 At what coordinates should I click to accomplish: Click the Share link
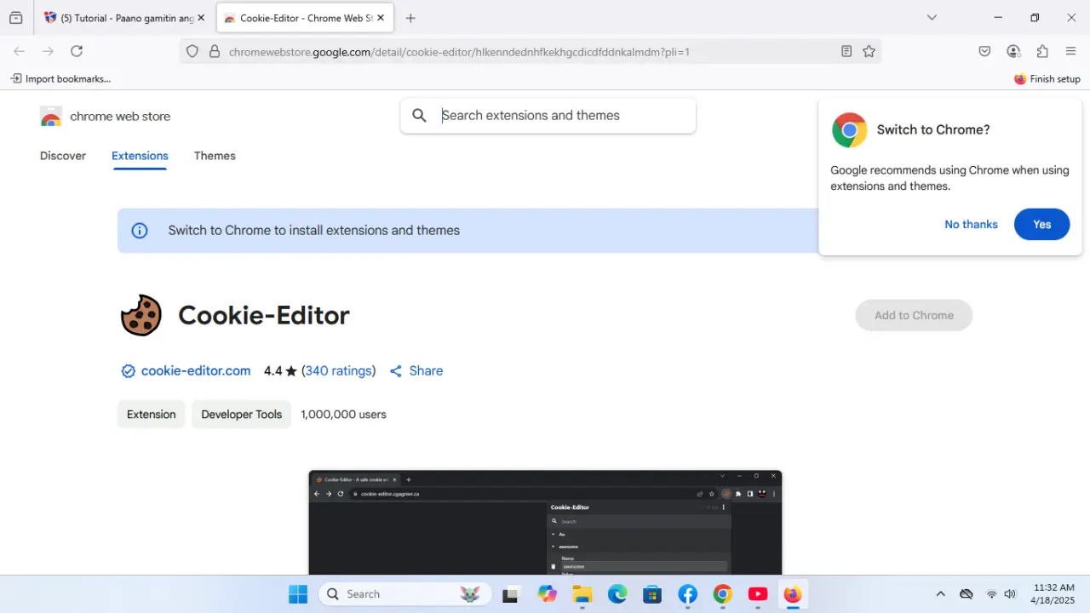[x=416, y=371]
